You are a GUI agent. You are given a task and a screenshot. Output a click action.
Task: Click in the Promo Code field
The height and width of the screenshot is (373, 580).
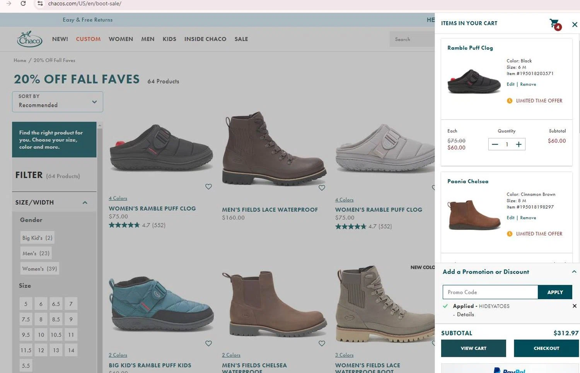(490, 292)
